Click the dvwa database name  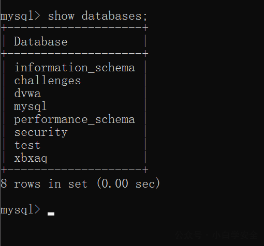pos(27,94)
